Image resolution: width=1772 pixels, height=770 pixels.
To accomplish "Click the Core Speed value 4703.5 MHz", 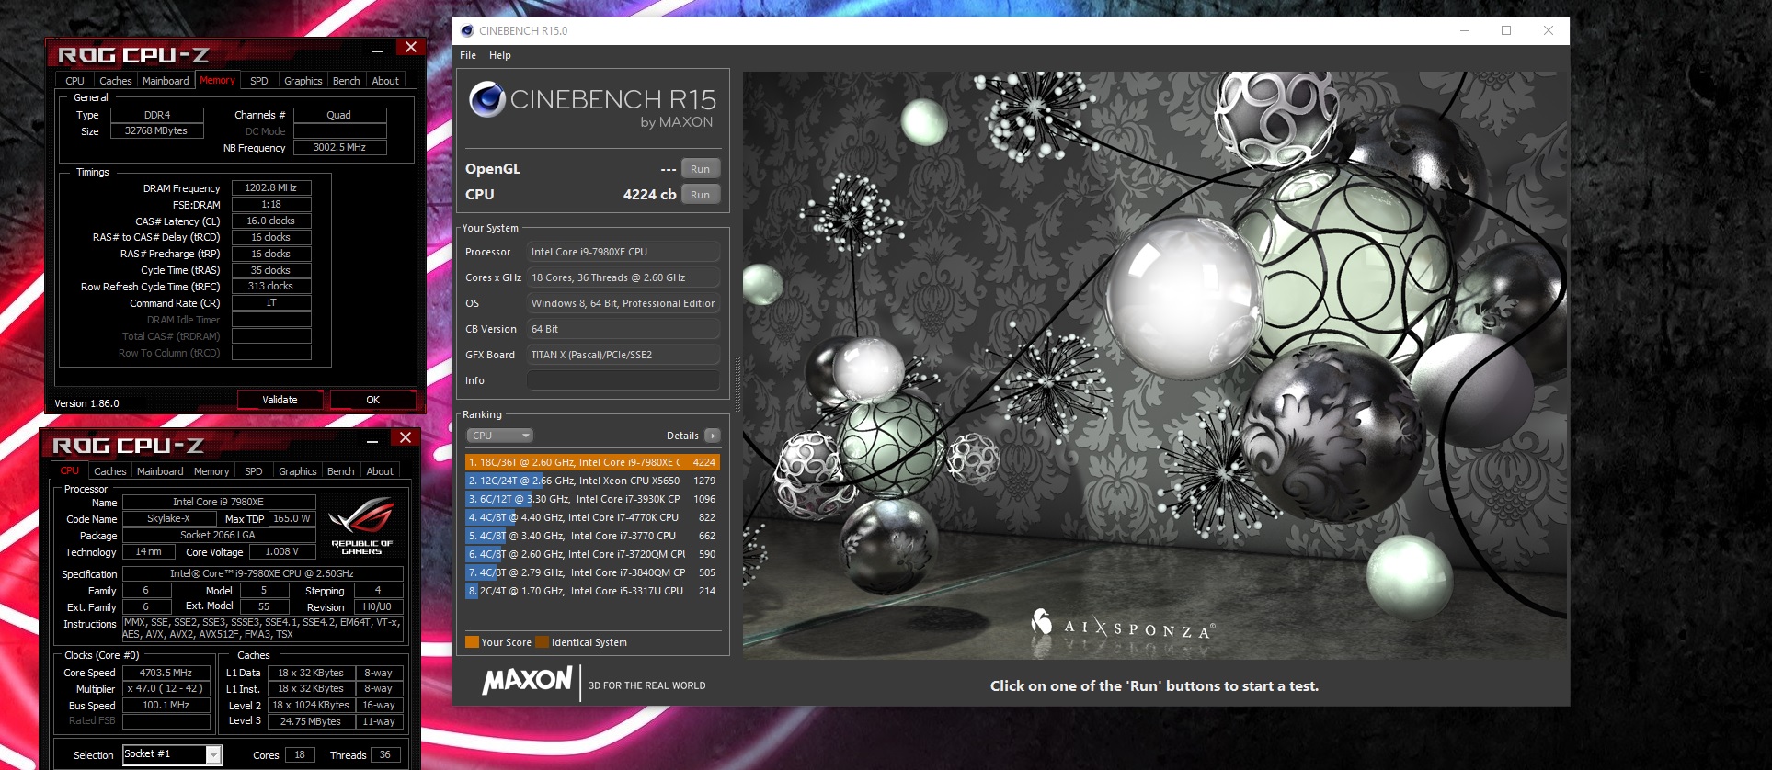I will [166, 673].
